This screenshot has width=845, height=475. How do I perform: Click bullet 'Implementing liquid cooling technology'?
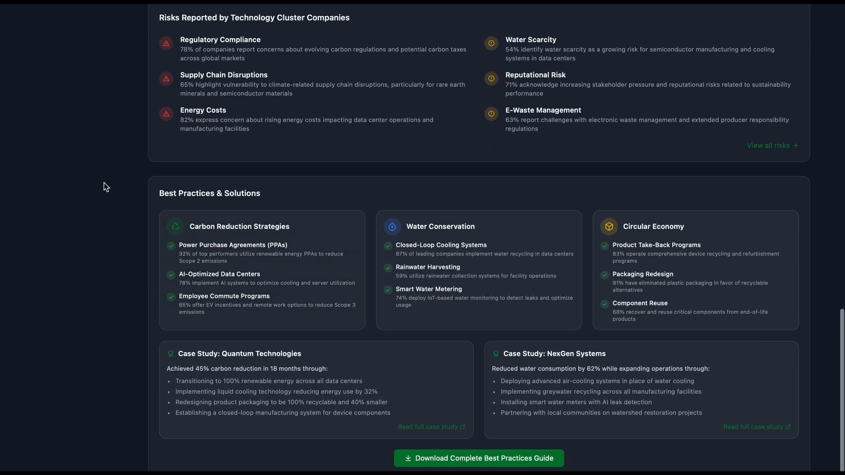click(276, 391)
